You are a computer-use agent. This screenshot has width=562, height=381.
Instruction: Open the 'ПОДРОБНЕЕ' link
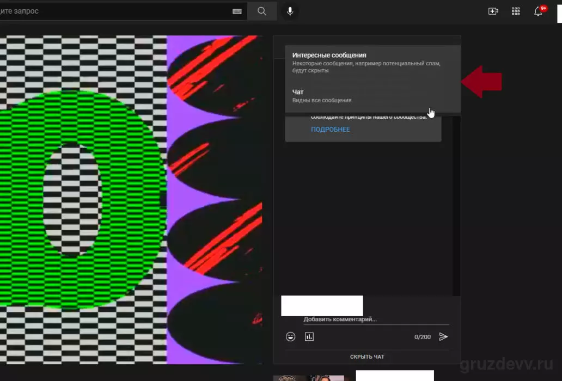[331, 130]
